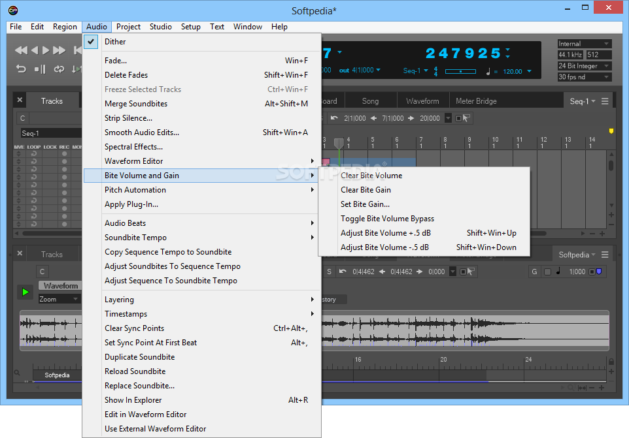This screenshot has width=629, height=438.
Task: Click the tempo quarter-note icon in counter
Action: point(488,71)
